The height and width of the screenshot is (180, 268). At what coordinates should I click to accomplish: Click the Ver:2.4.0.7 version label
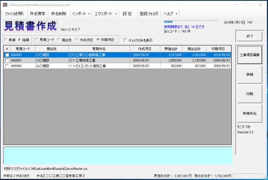coord(70,29)
